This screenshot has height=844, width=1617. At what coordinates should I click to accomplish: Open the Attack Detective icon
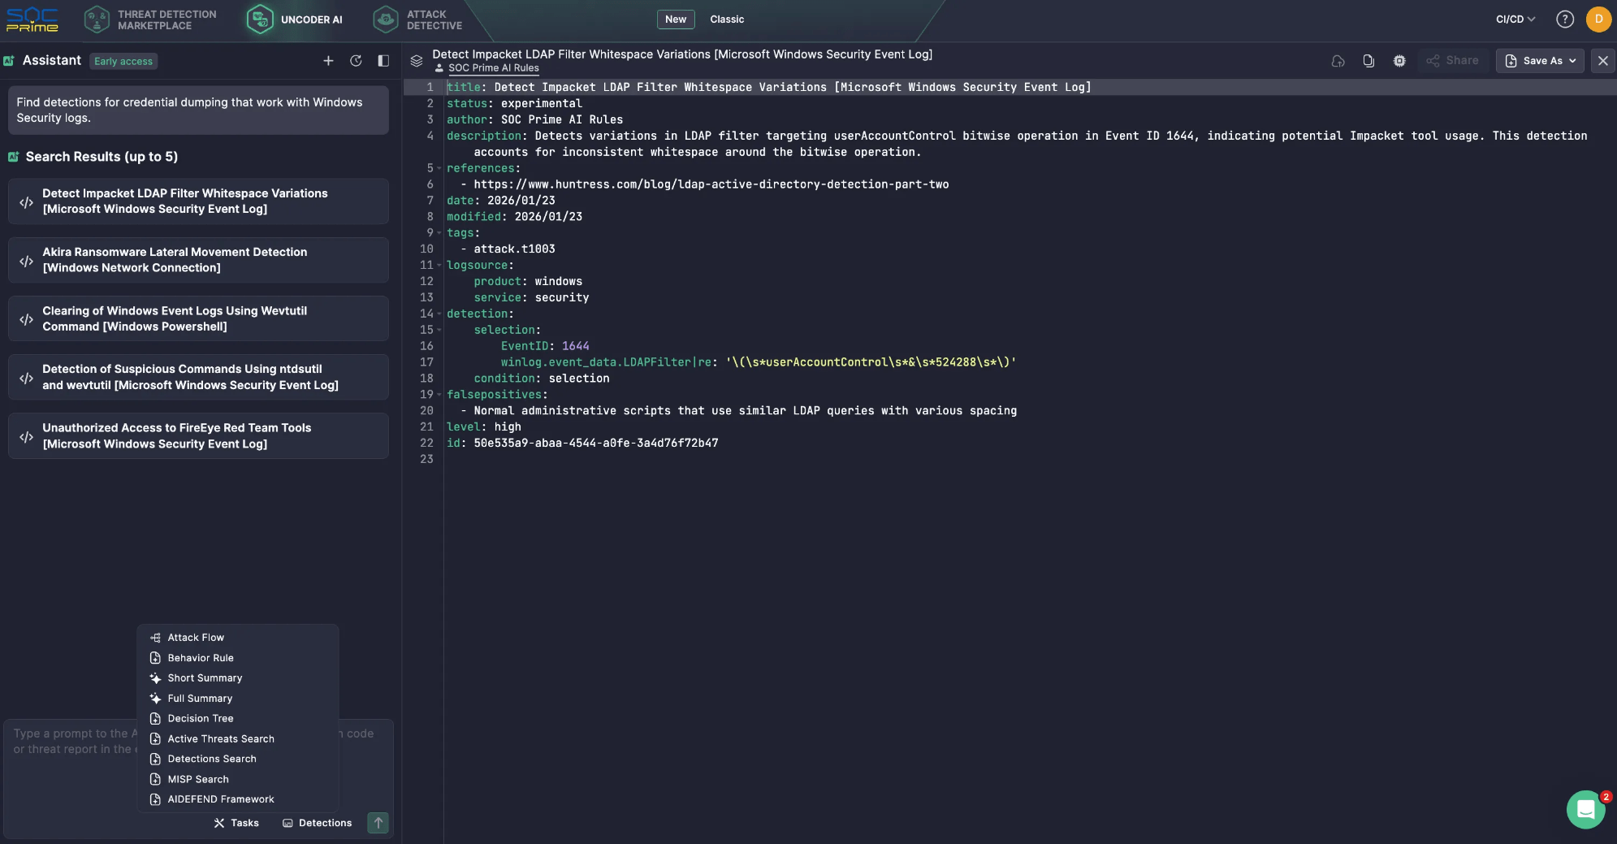click(385, 19)
